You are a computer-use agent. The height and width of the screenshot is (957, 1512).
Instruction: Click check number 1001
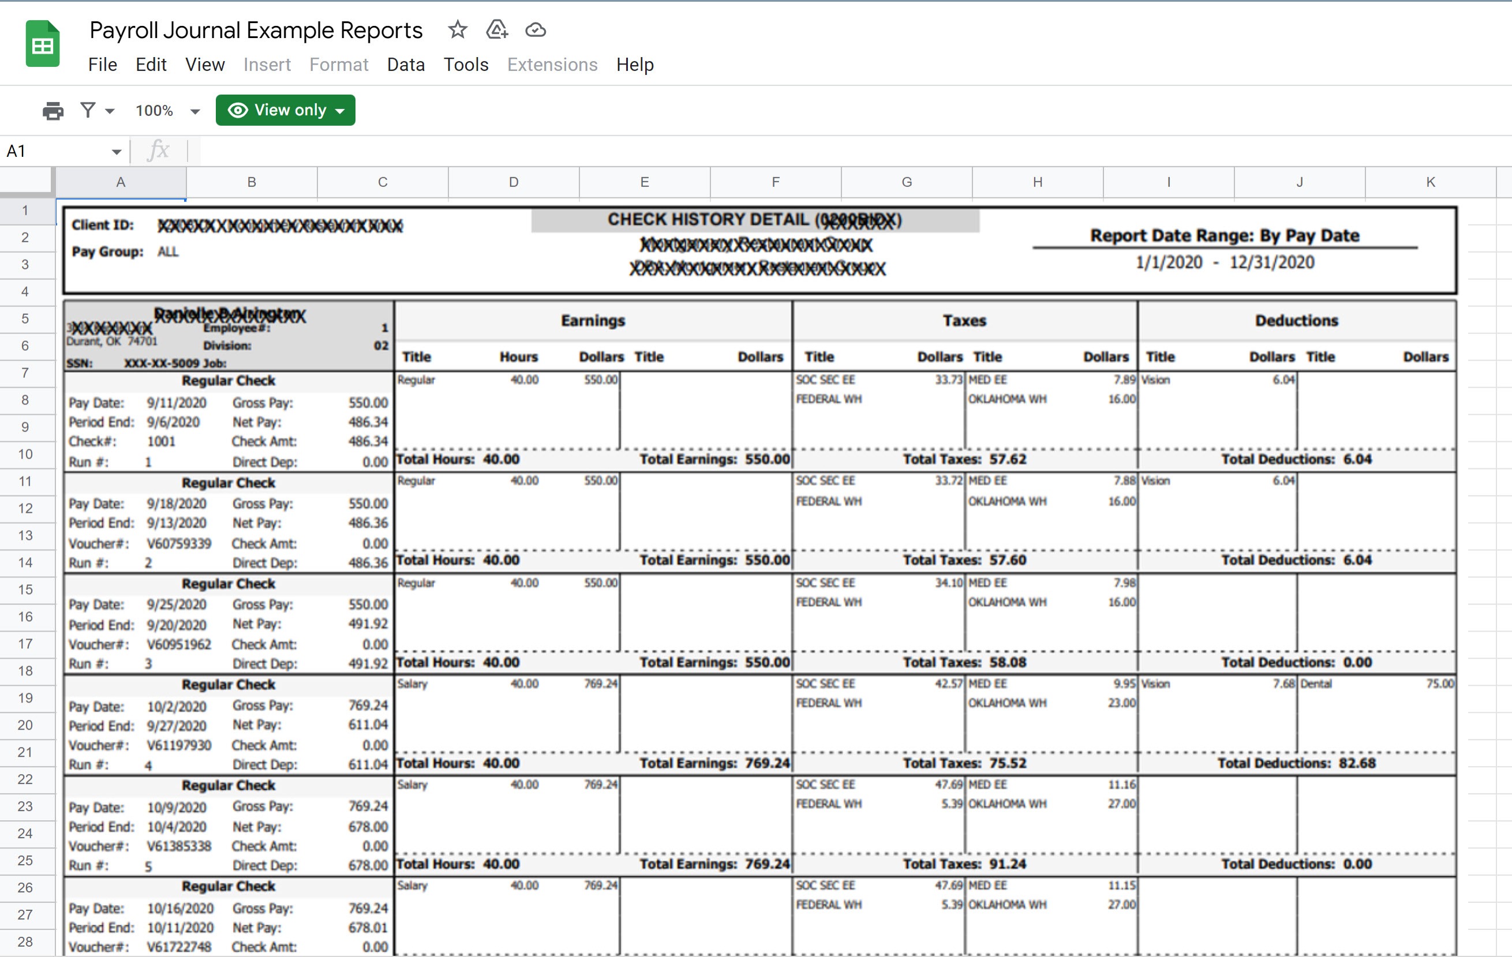tap(162, 442)
